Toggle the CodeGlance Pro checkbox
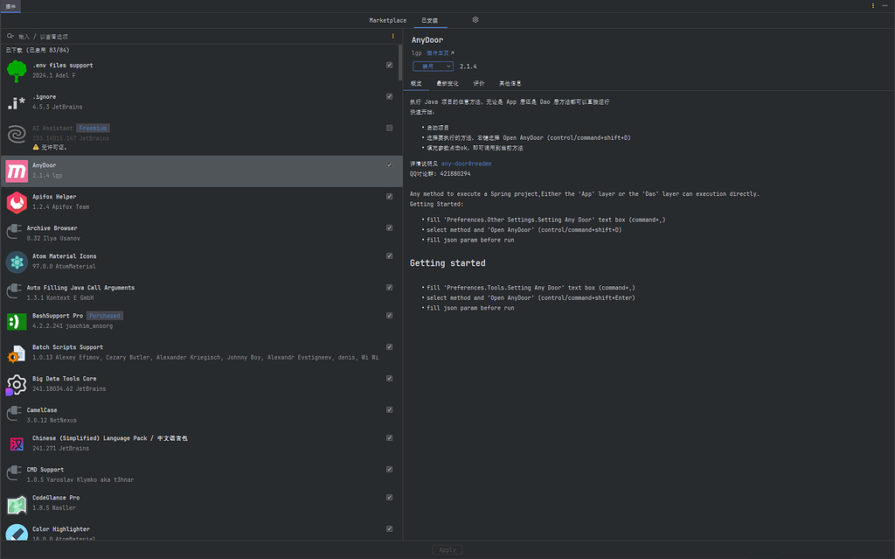Image resolution: width=895 pixels, height=559 pixels. 389,497
